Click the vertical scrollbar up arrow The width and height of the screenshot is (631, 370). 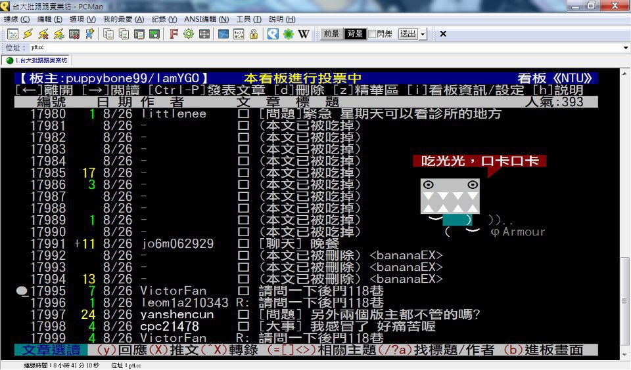pos(625,74)
